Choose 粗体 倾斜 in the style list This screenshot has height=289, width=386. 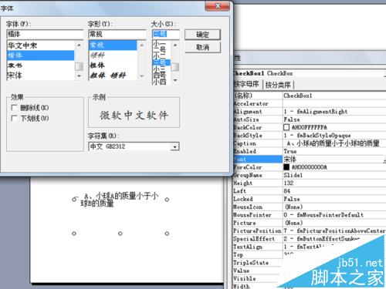[x=113, y=76]
